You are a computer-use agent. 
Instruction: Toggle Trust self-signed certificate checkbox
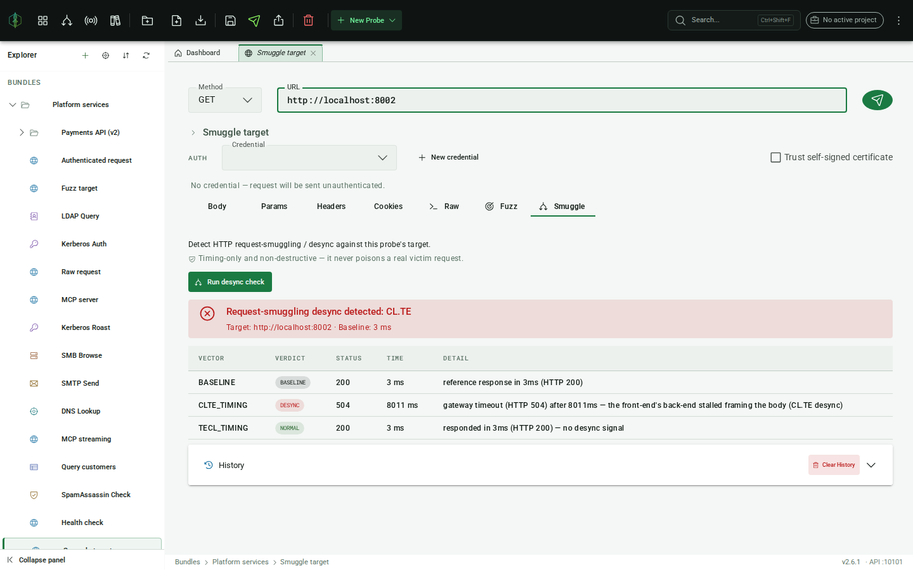(x=775, y=157)
